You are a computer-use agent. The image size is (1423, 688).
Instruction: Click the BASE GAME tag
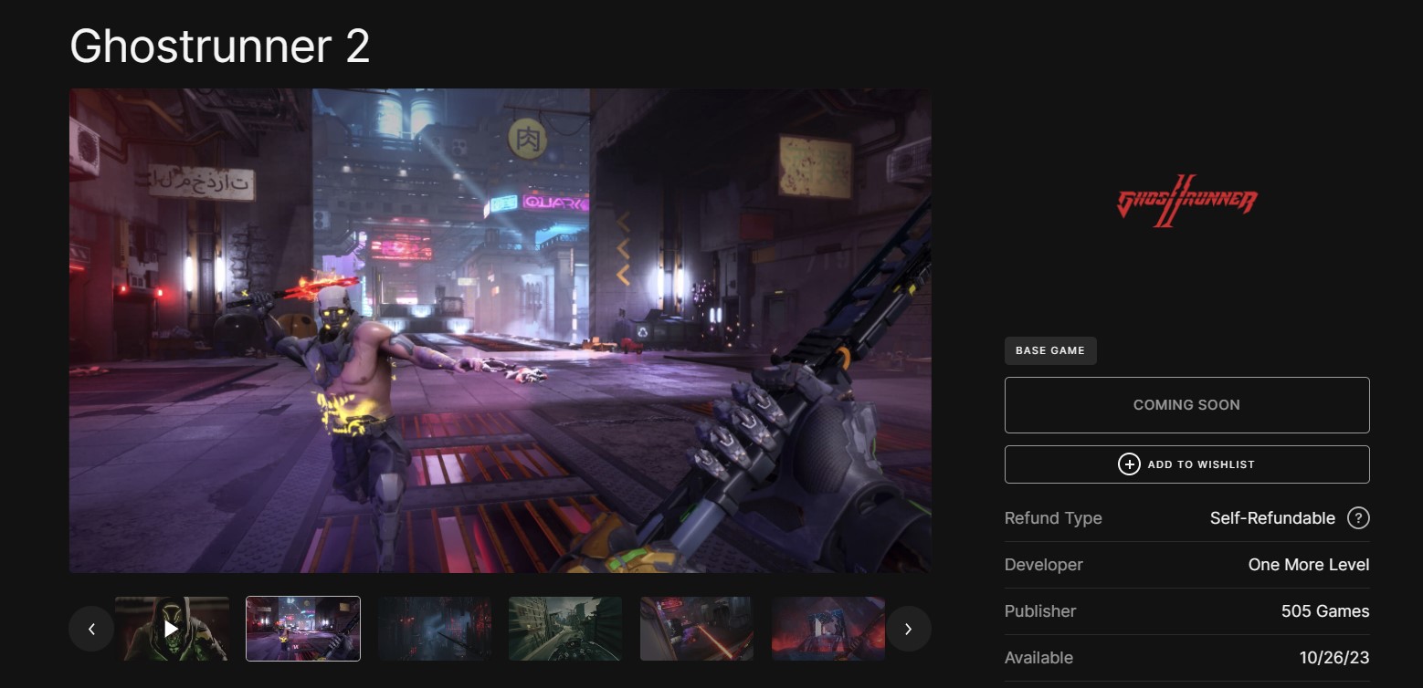click(1050, 350)
